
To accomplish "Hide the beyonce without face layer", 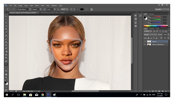I will (x=145, y=44).
